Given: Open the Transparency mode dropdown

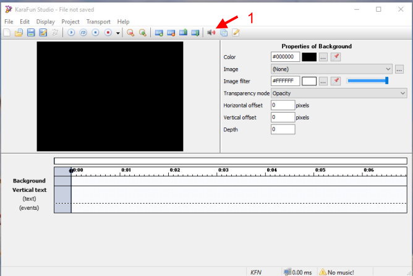Looking at the screenshot, I should (x=402, y=93).
